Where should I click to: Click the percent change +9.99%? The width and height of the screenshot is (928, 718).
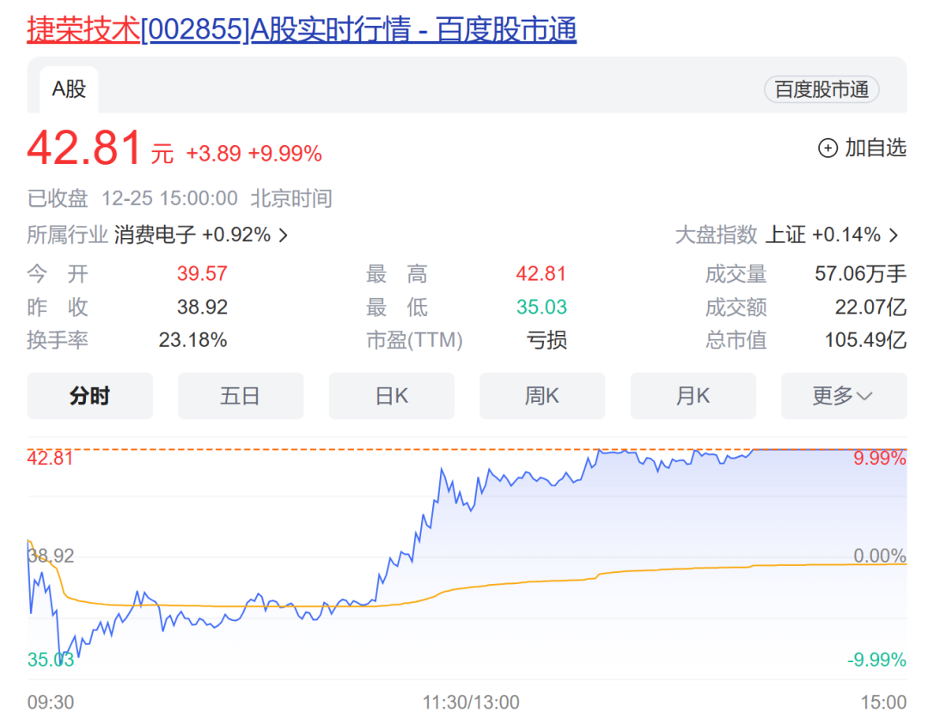284,154
